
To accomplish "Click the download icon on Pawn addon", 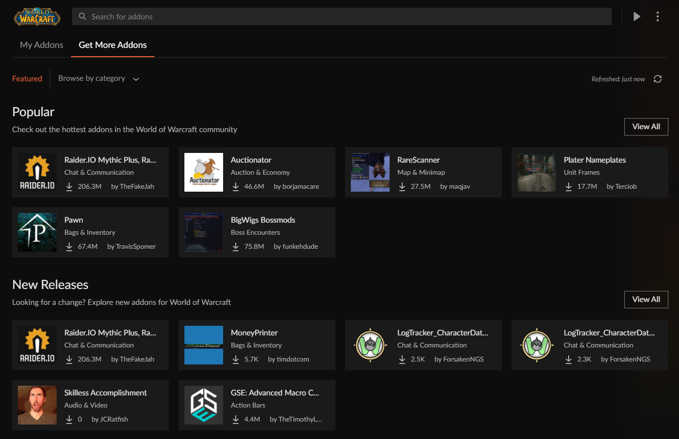I will coord(69,246).
